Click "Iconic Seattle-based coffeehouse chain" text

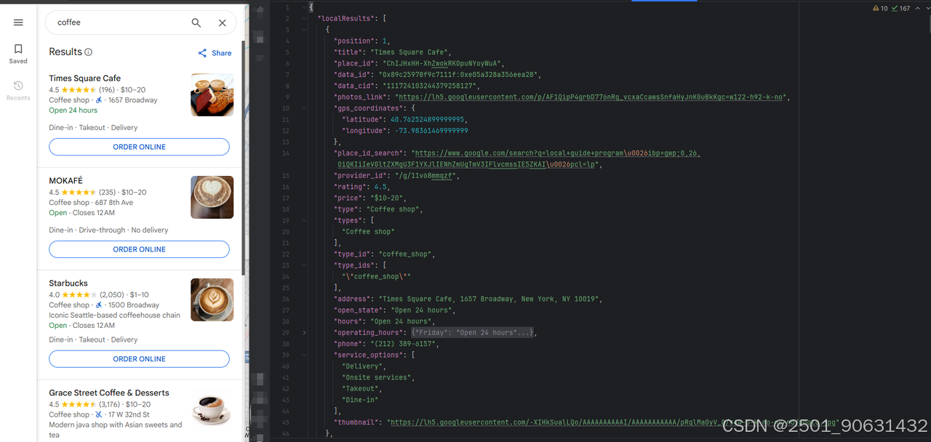coord(115,316)
